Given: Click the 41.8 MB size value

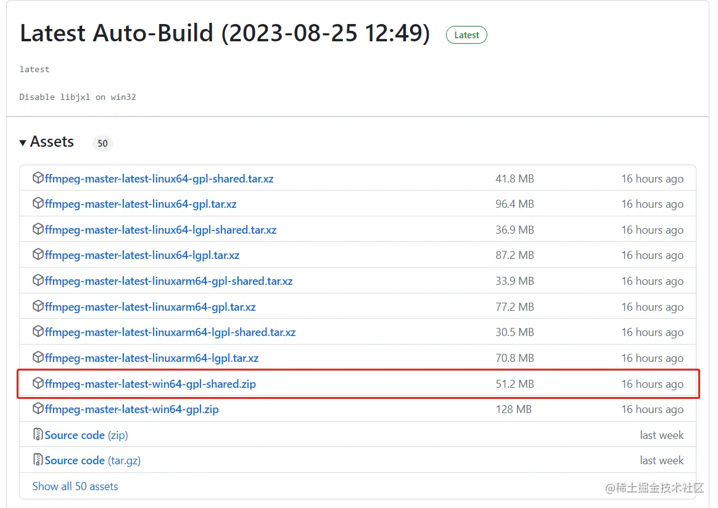Looking at the screenshot, I should pyautogui.click(x=514, y=179).
